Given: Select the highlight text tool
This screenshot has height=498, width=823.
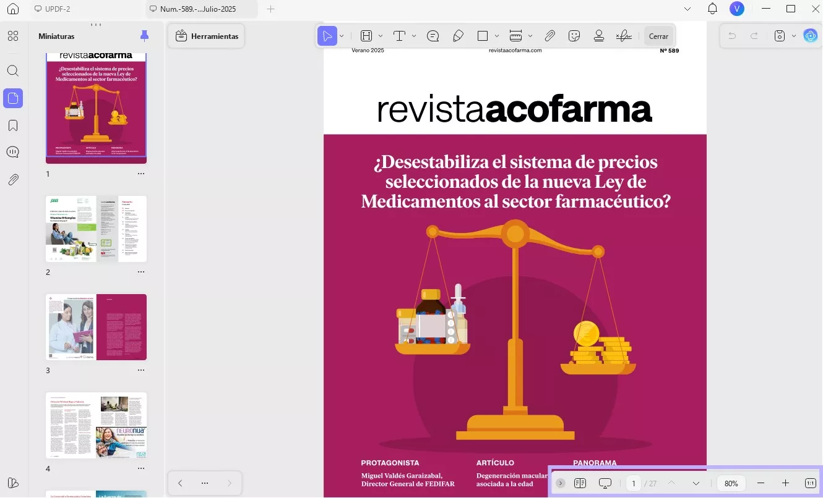Looking at the screenshot, I should 367,36.
